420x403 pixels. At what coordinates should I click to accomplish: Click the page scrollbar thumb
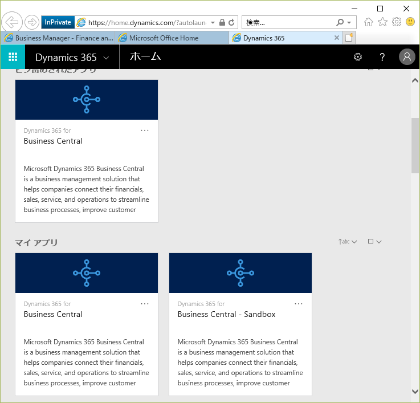pos(415,146)
